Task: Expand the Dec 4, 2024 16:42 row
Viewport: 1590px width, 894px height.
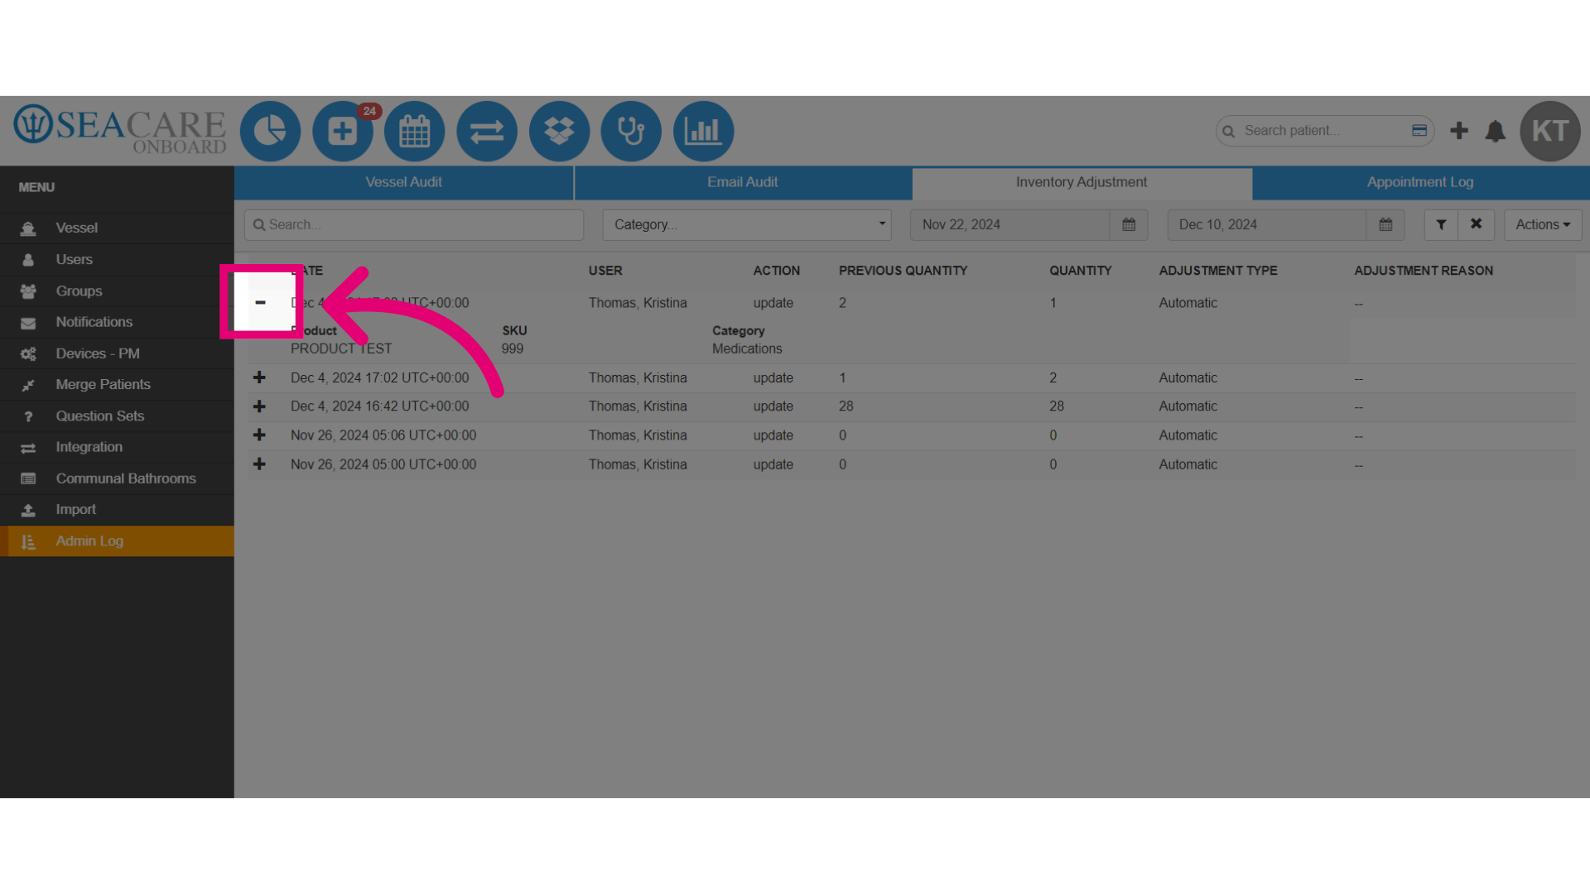Action: tap(259, 406)
